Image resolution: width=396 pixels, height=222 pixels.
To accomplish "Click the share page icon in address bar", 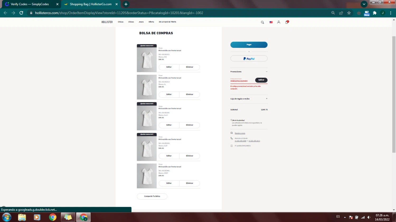I will 341,13.
